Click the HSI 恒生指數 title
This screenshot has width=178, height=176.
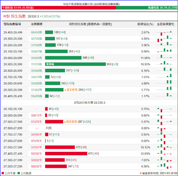tap(15, 16)
